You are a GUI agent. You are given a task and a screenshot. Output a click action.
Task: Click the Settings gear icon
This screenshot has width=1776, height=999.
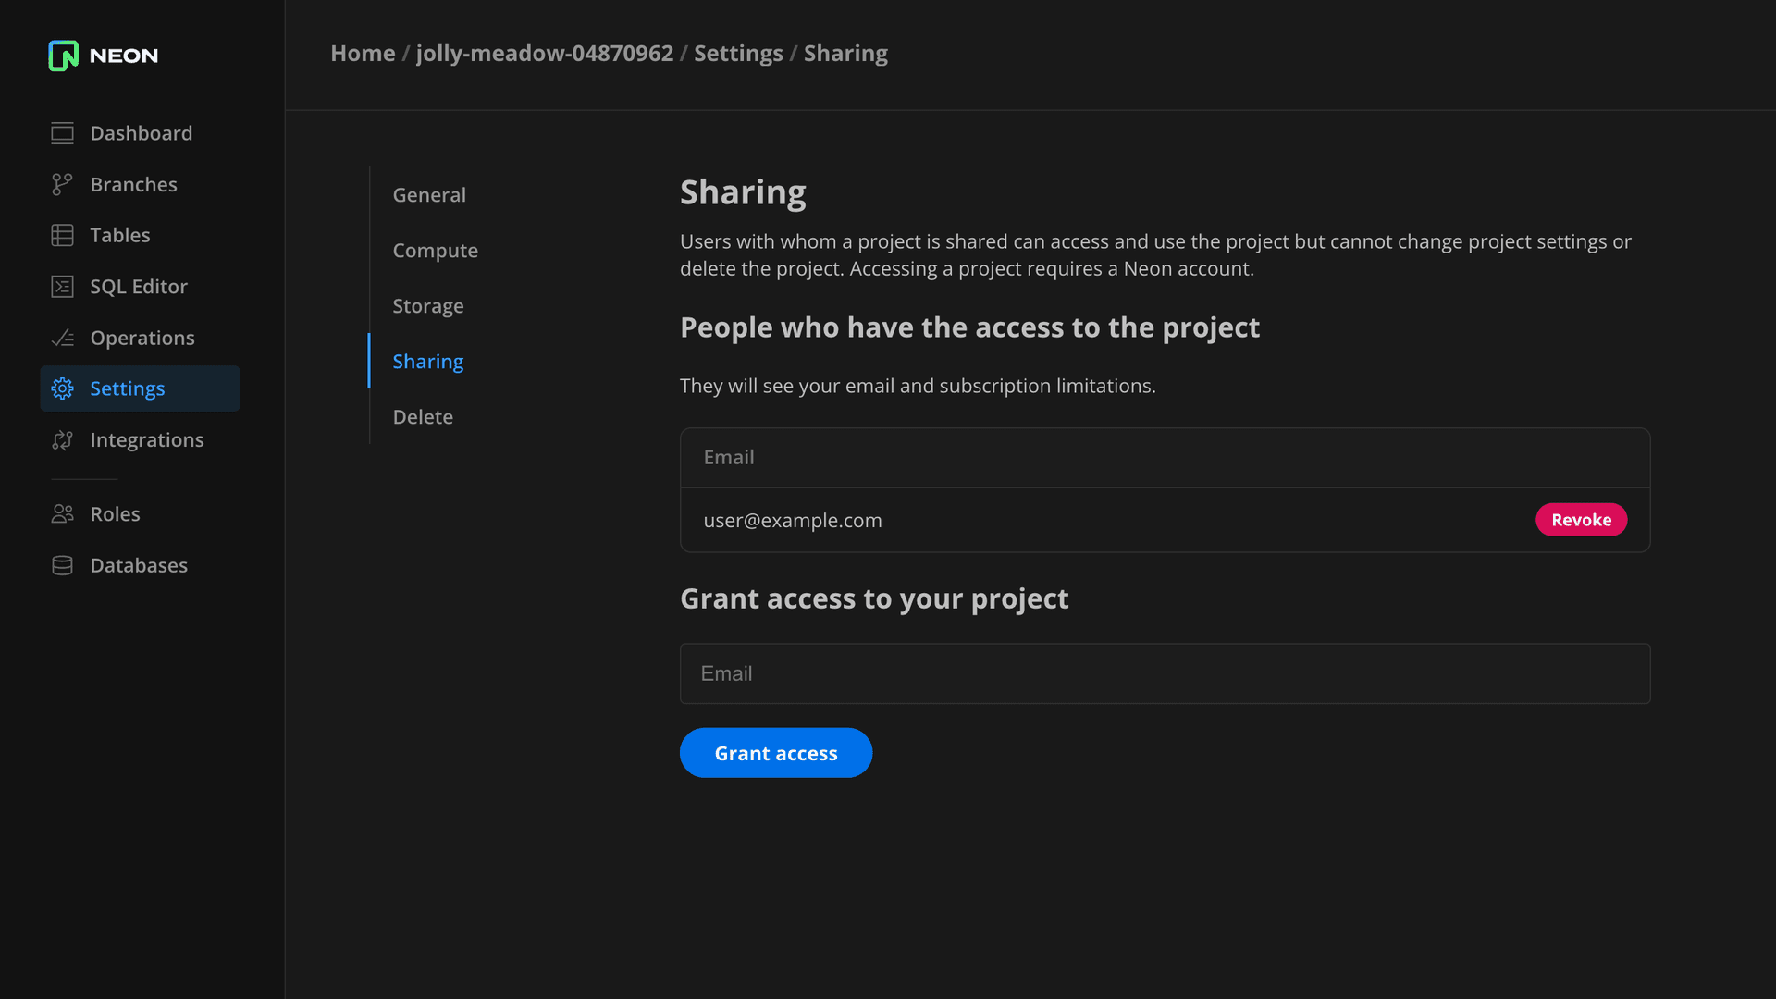click(x=62, y=388)
